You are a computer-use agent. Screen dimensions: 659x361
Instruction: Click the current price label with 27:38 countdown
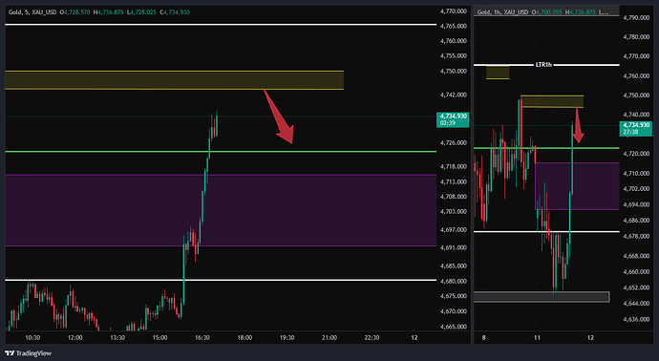[x=636, y=128]
